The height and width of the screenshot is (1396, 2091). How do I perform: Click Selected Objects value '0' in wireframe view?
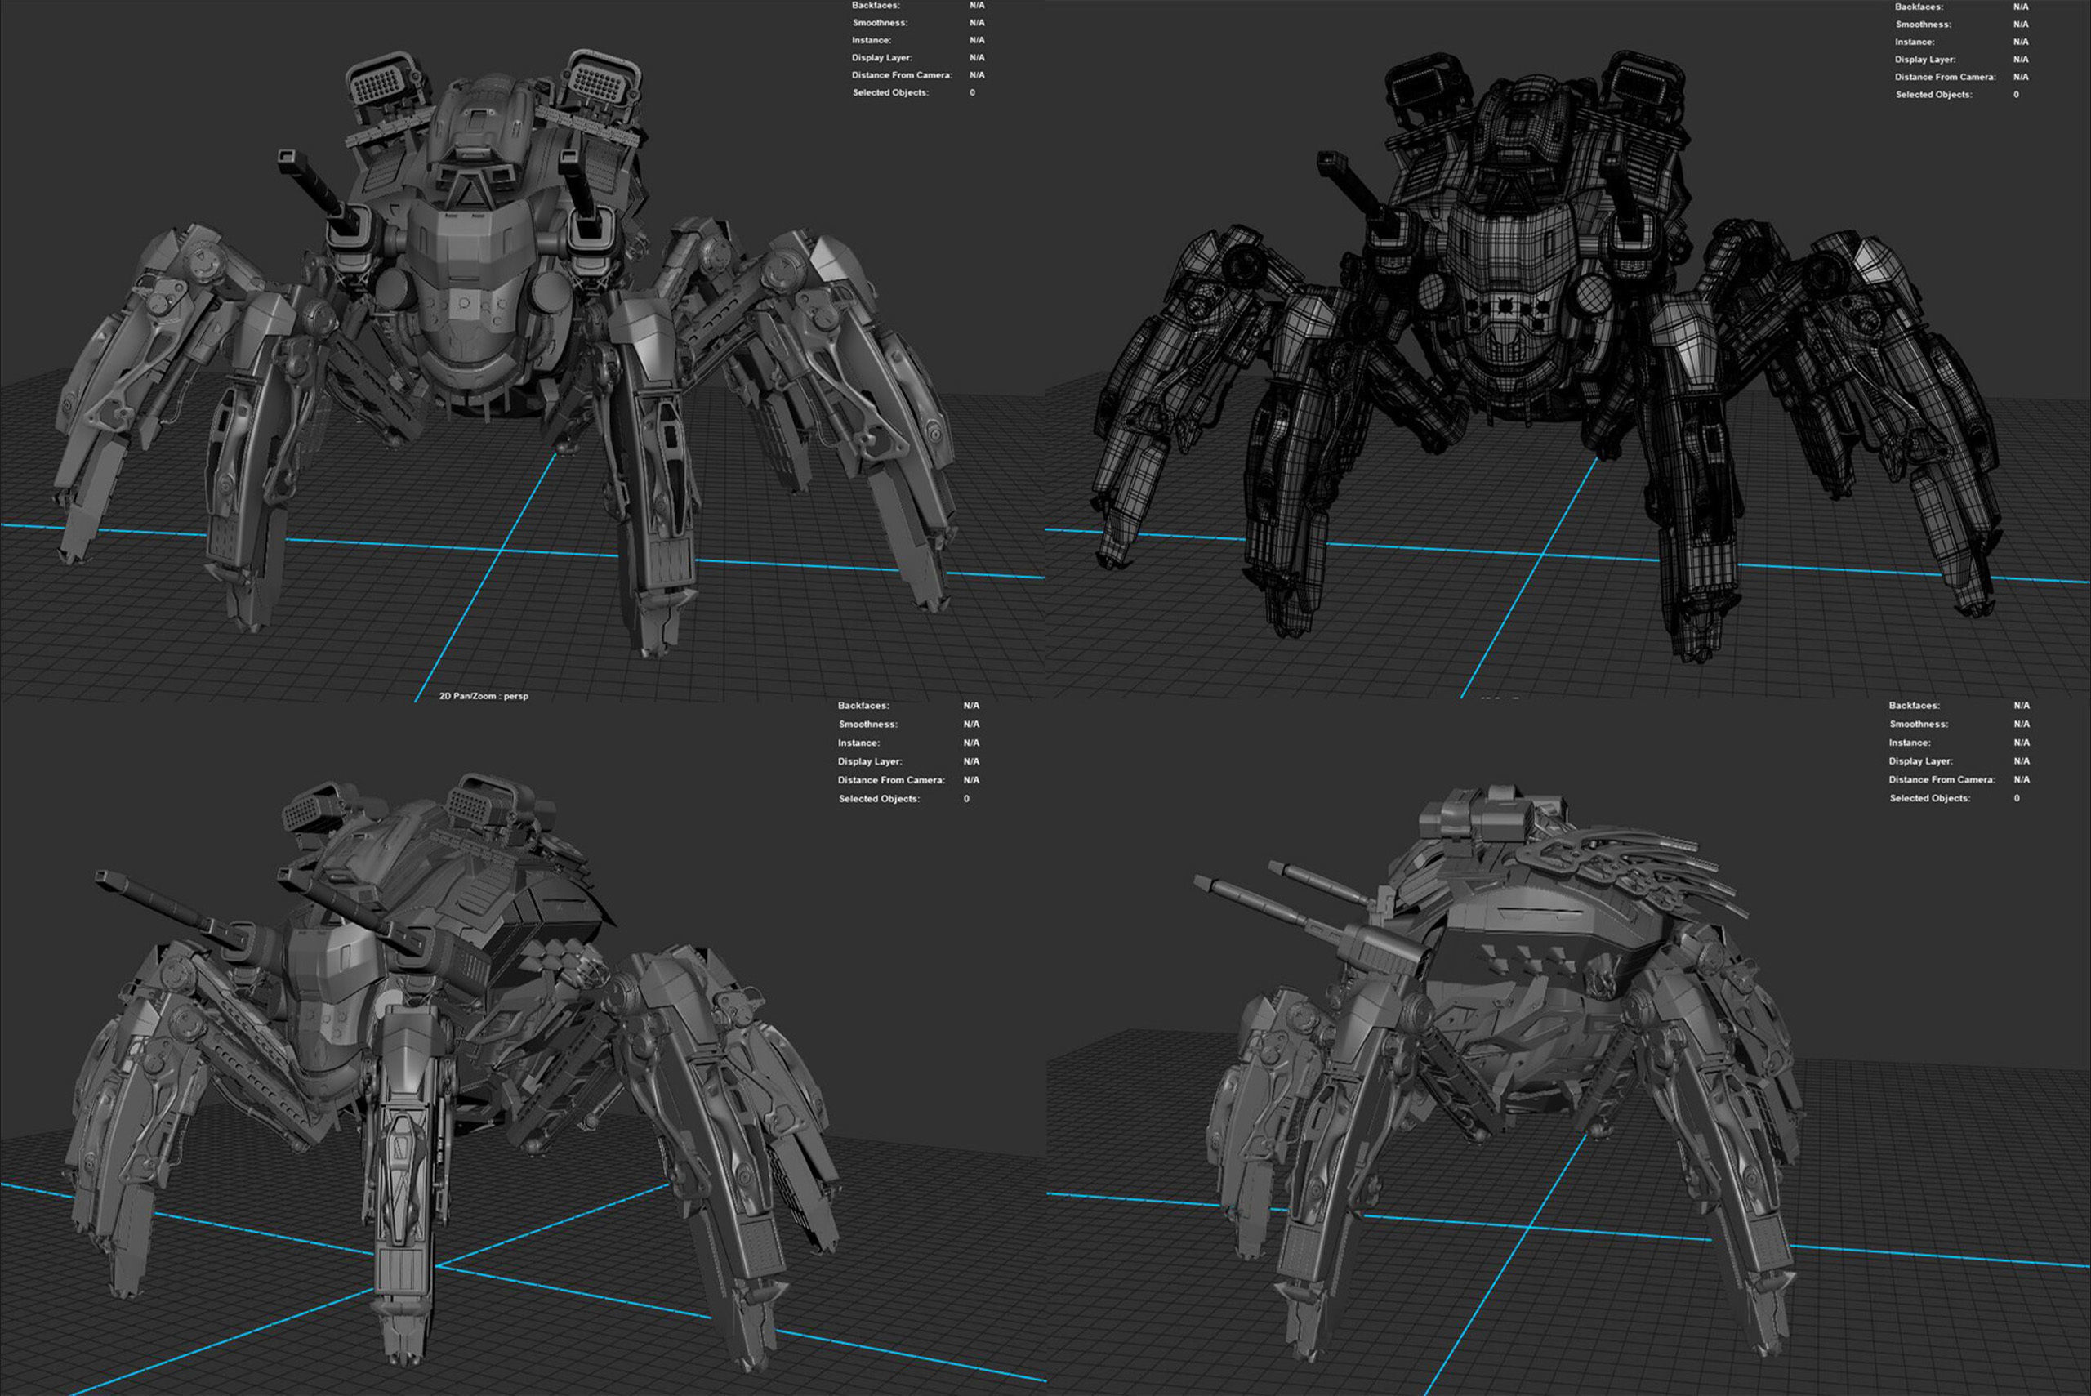2016,95
